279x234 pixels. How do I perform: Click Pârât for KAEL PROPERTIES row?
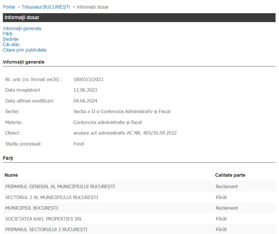[221, 219]
